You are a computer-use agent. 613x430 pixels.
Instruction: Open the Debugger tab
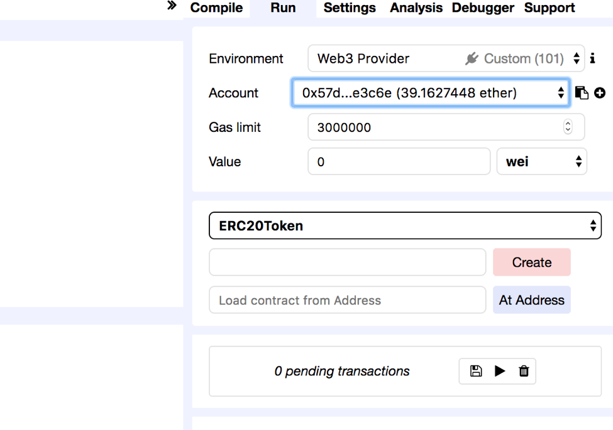point(483,8)
